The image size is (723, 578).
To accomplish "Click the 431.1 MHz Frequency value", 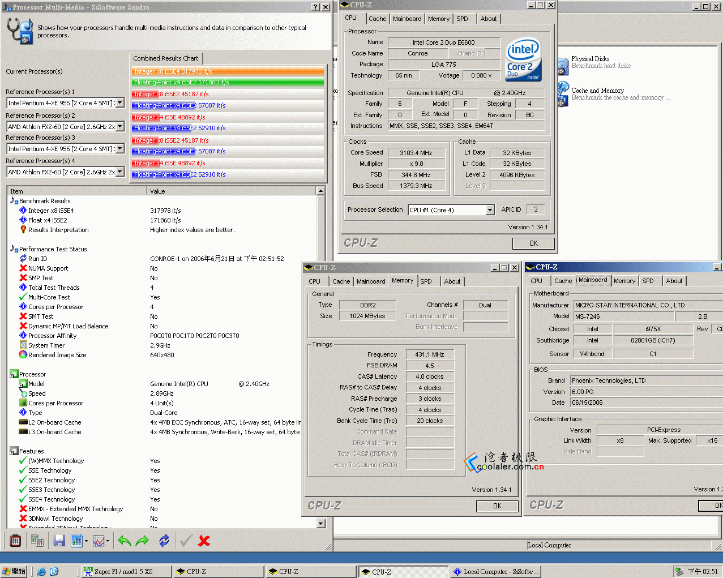I will click(x=430, y=354).
